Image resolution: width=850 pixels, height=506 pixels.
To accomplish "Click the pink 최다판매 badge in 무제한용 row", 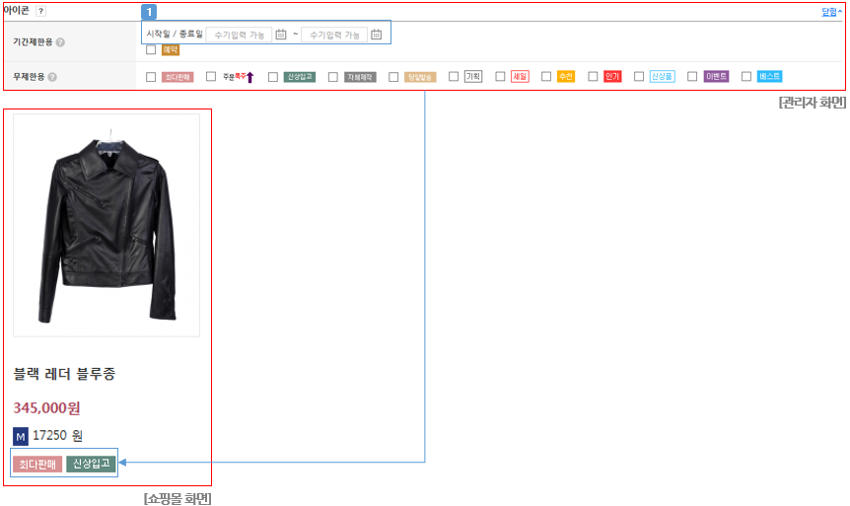I will click(x=177, y=77).
